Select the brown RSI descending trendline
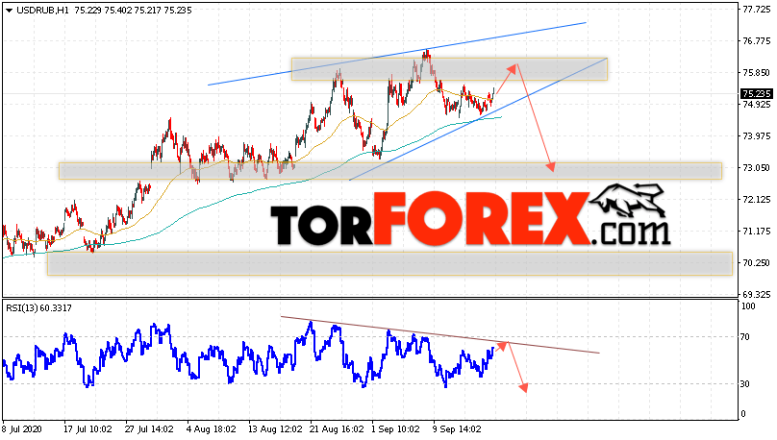Viewport: 777px width, 440px height. [440, 334]
